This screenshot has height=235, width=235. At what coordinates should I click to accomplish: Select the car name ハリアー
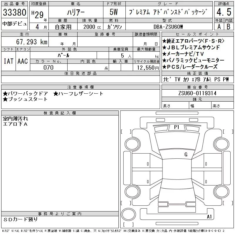pyautogui.click(x=76, y=12)
